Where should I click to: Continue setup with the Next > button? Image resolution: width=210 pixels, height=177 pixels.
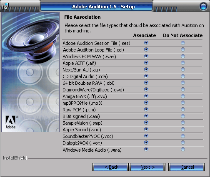(x=147, y=167)
